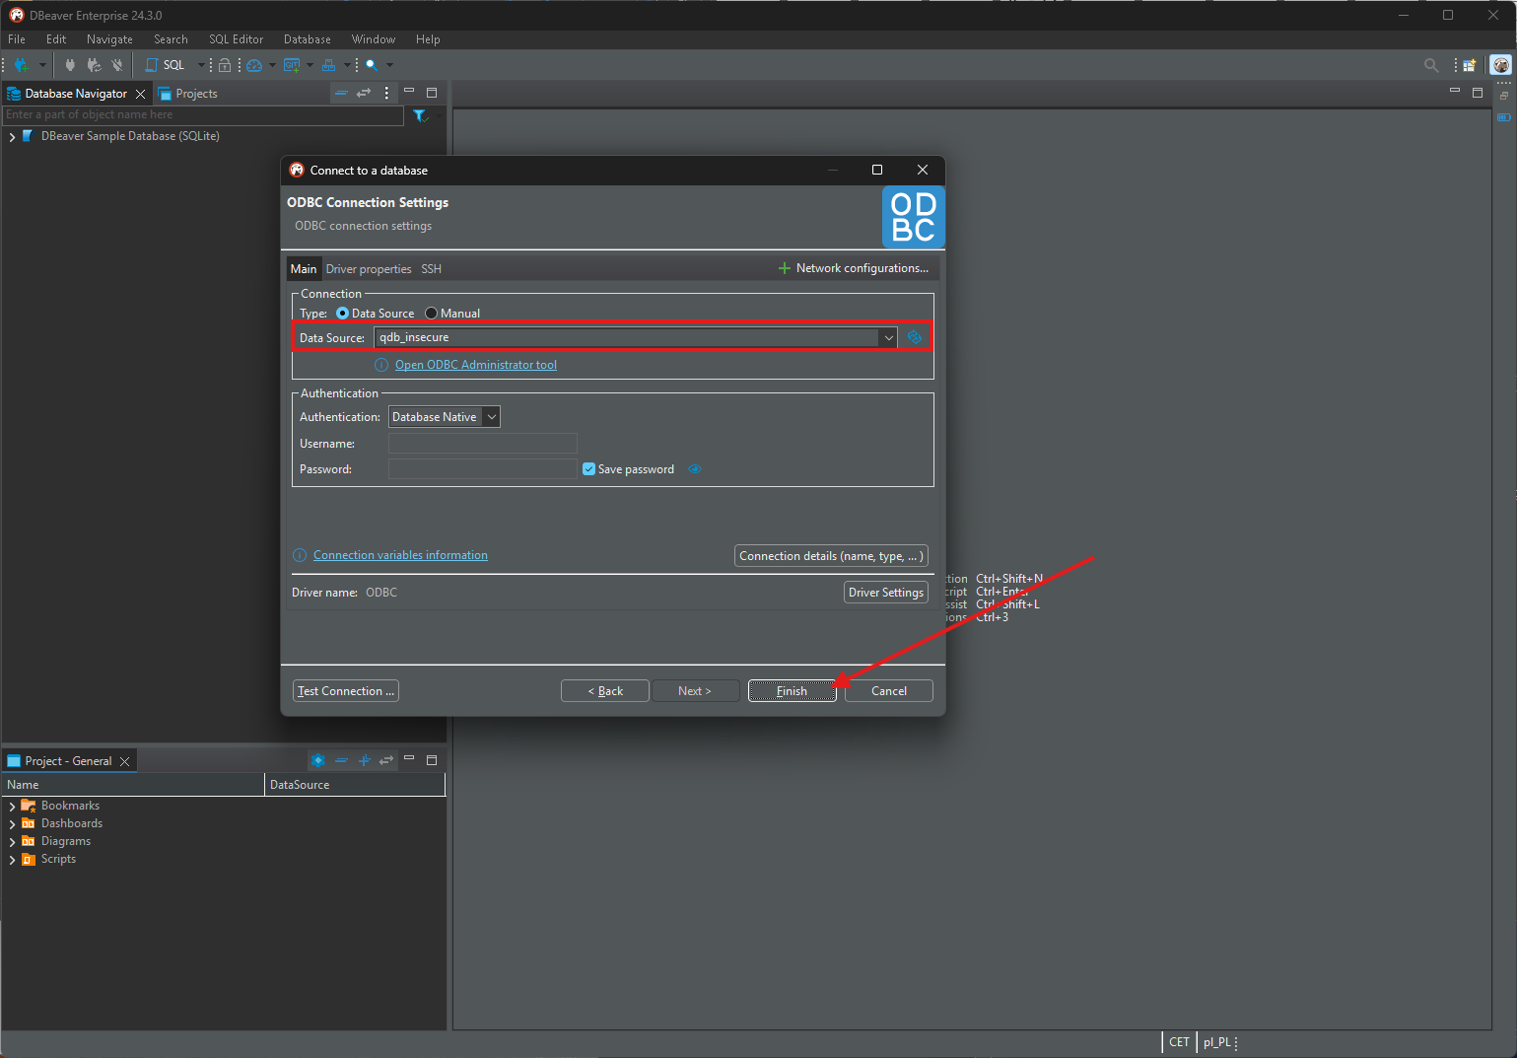Click the DataSource column header
The width and height of the screenshot is (1517, 1058).
coord(355,785)
